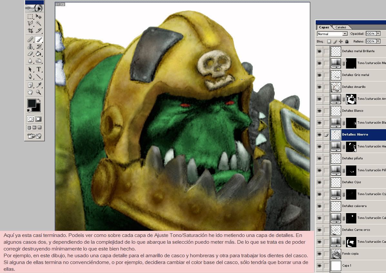This screenshot has height=273, width=386.
Task: Select the Detalles calavera layer
Action: 358,206
